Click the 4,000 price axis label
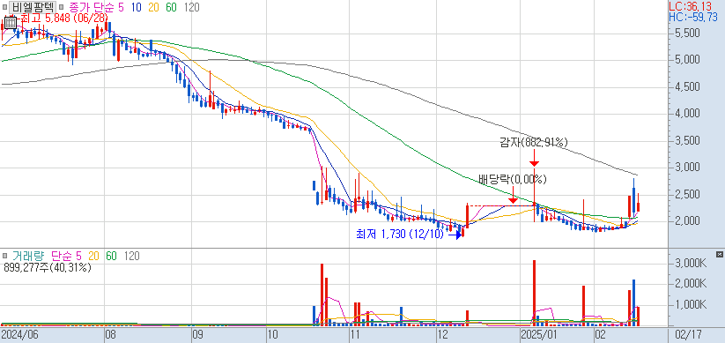 687,113
